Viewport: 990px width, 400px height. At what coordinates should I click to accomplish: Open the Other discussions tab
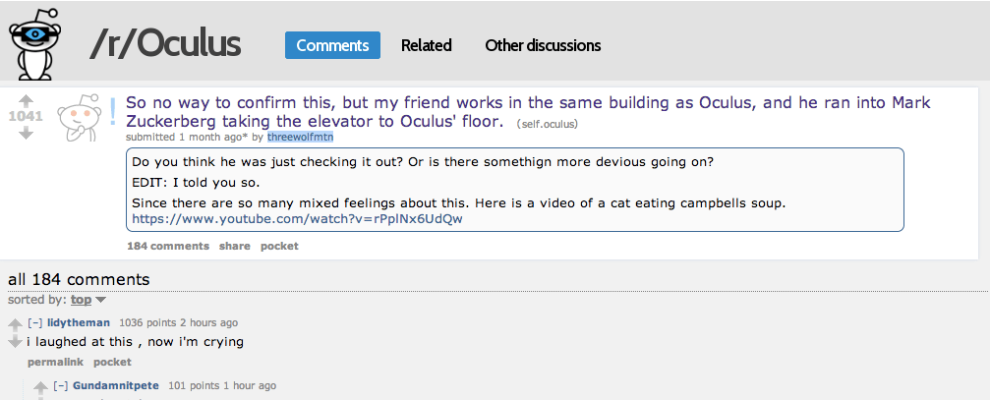coord(543,45)
